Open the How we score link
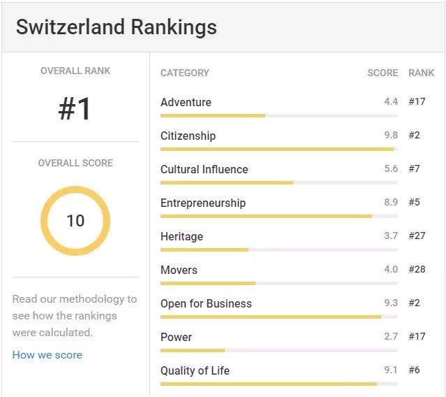 pyautogui.click(x=47, y=355)
